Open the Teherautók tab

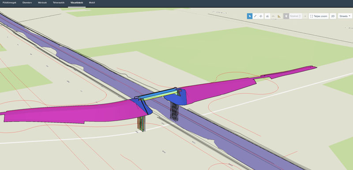[x=59, y=3]
